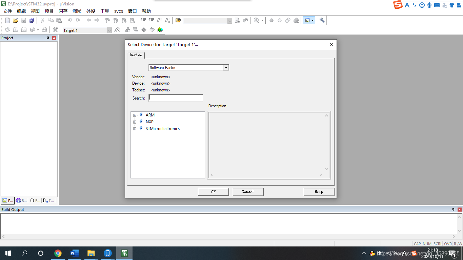Click the Insert Breakpoint solid dot icon
Viewport: 463px width, 260px height.
tap(271, 20)
